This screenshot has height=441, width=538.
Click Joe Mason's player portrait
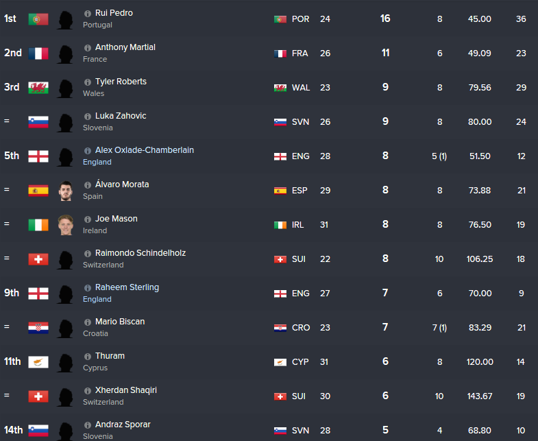(x=65, y=225)
